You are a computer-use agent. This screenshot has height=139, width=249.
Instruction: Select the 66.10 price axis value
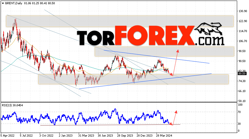pyautogui.click(x=242, y=91)
